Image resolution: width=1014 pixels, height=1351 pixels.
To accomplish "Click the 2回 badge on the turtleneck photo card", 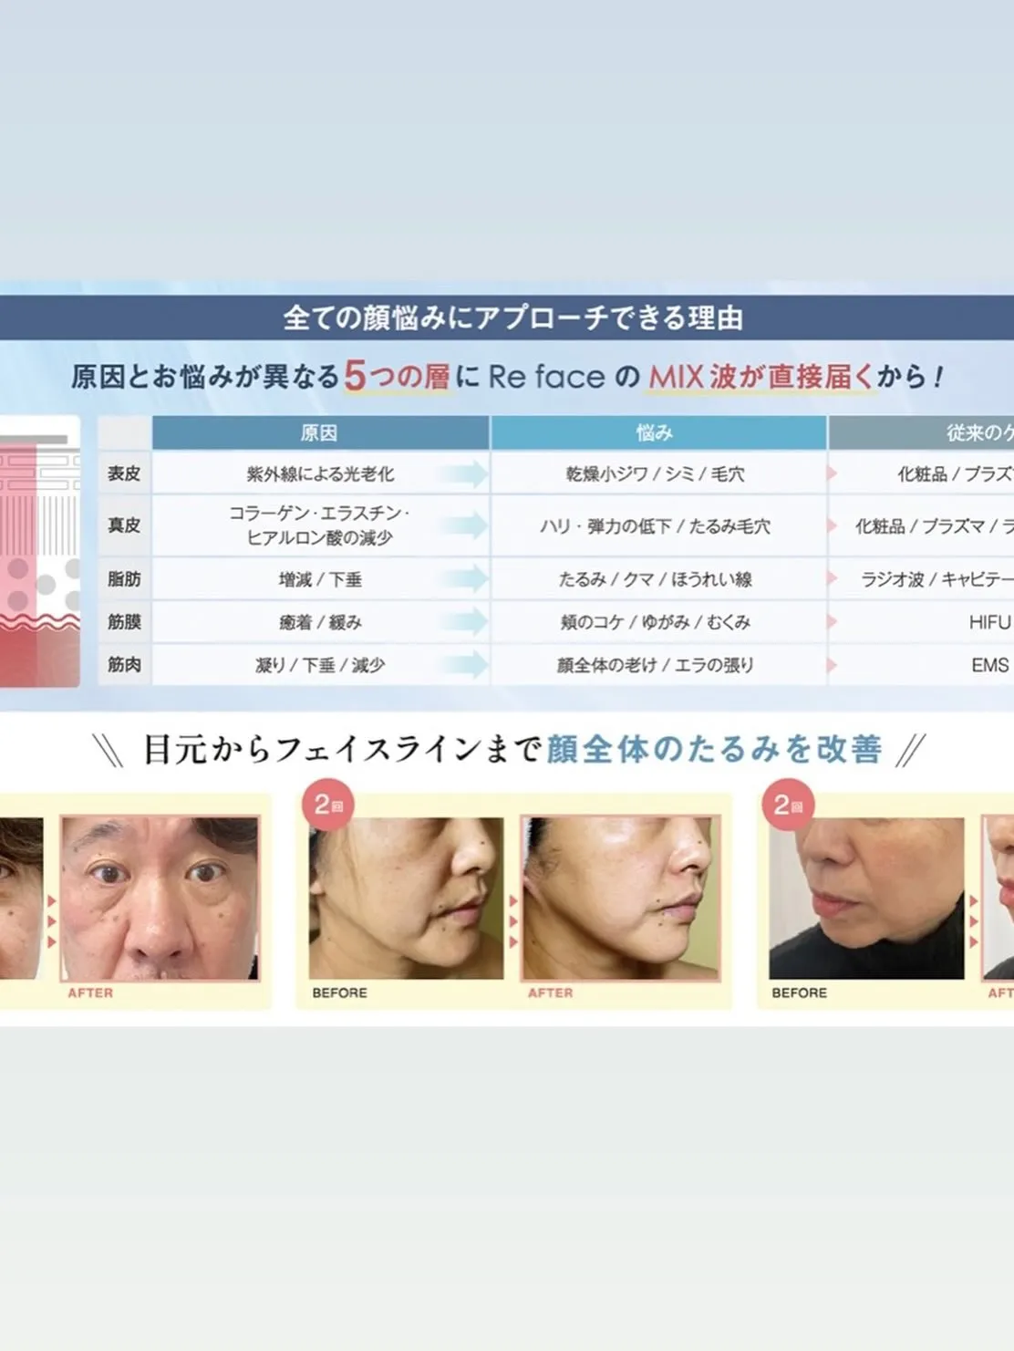I will (x=788, y=804).
